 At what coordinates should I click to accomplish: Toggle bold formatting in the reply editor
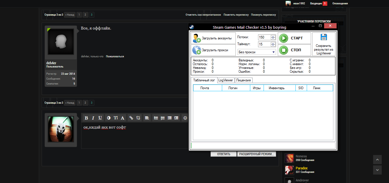(x=86, y=118)
